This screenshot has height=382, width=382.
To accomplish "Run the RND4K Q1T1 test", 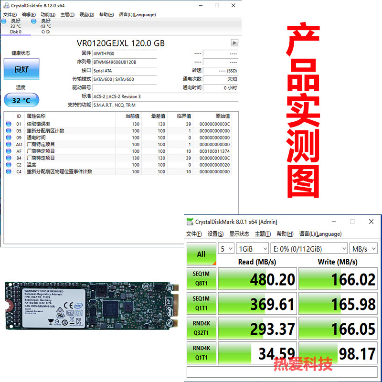I will coord(201,353).
